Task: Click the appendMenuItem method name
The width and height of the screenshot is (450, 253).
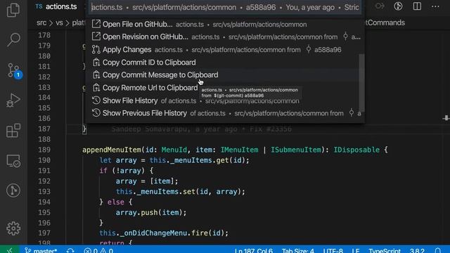Action: pos(112,150)
